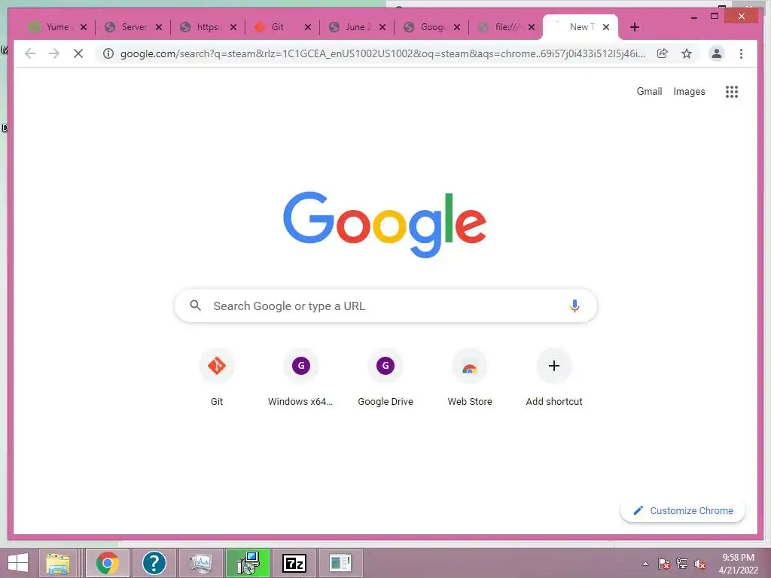Viewport: 771px width, 578px height.
Task: View site information icon
Action: point(108,53)
